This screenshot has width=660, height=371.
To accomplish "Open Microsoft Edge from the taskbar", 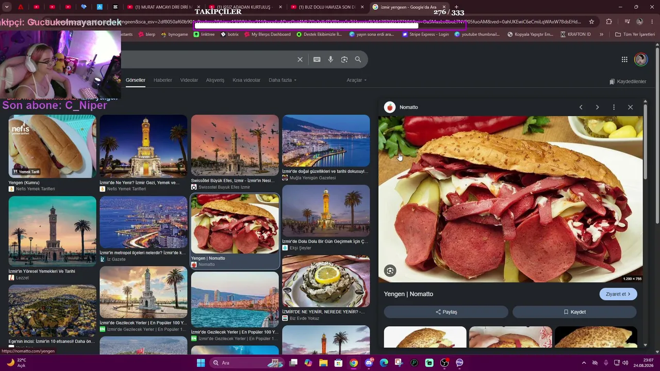I will [384, 363].
